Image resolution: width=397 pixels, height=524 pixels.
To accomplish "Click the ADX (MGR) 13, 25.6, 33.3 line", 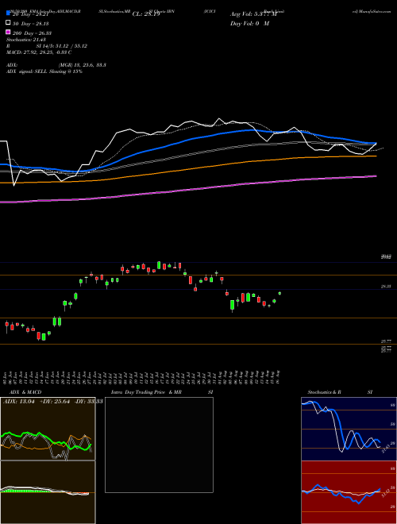I will point(56,65).
